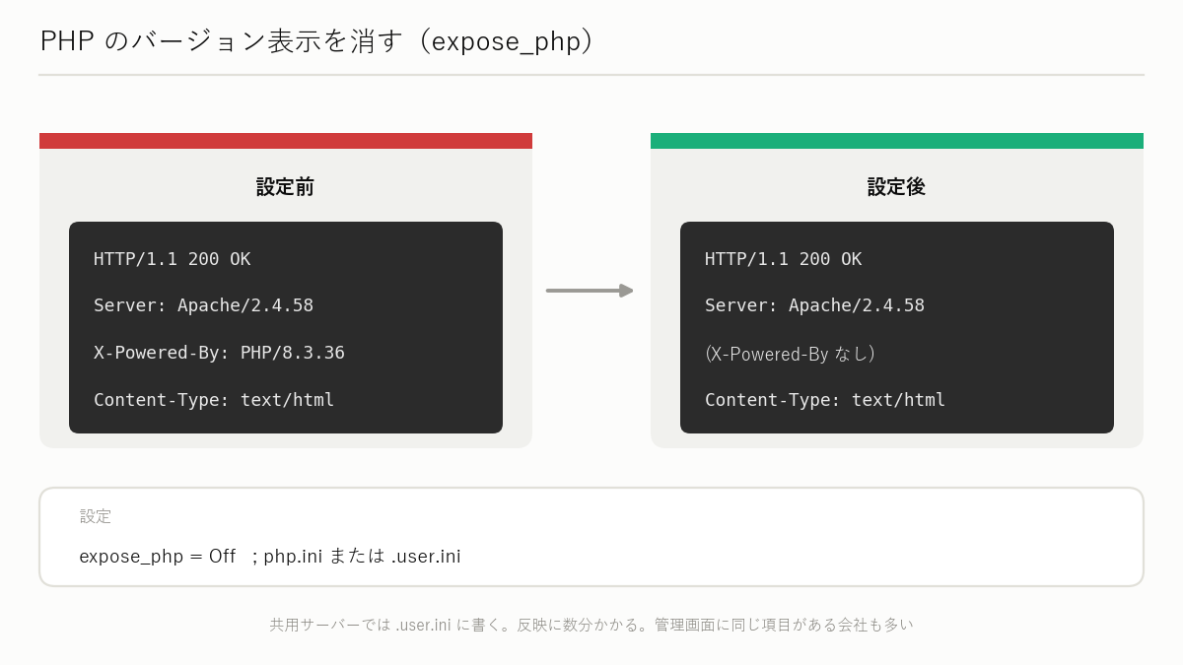This screenshot has height=665, width=1183.
Task: Select the '設定後' heading
Action: click(897, 187)
